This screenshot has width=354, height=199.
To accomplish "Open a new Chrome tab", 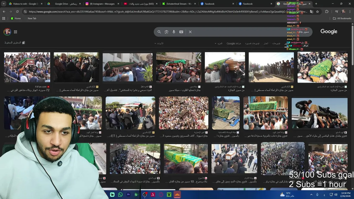I will pos(316,4).
